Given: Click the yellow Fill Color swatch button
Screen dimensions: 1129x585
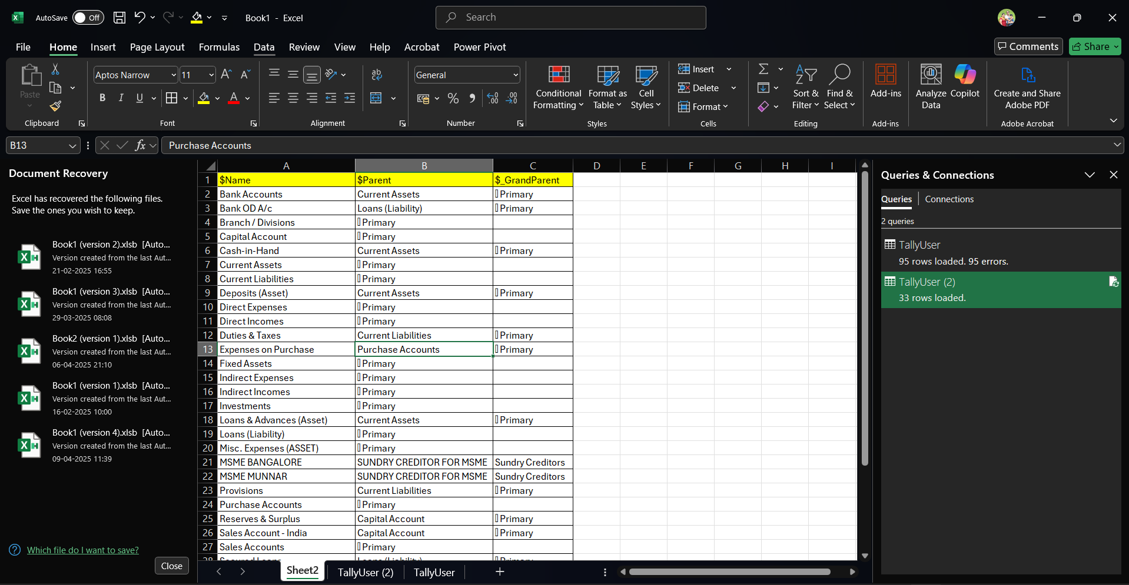Looking at the screenshot, I should [x=204, y=98].
